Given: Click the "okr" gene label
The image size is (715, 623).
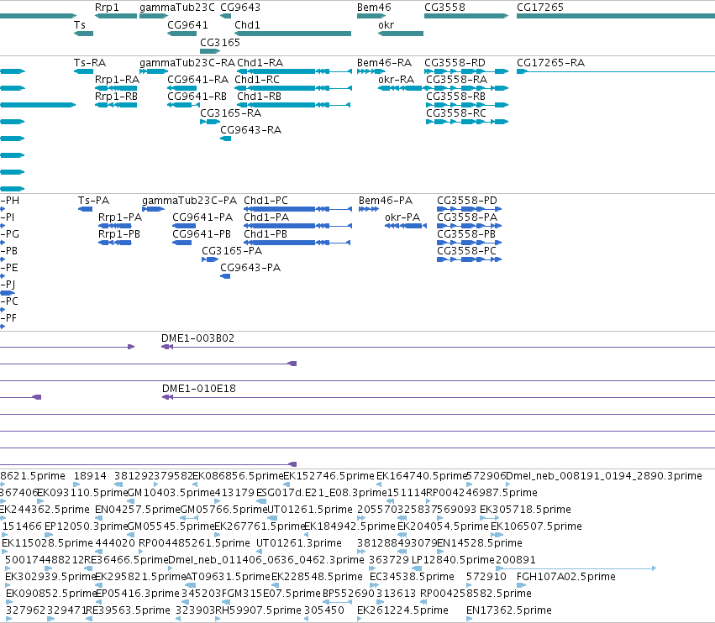Looking at the screenshot, I should coord(386,24).
